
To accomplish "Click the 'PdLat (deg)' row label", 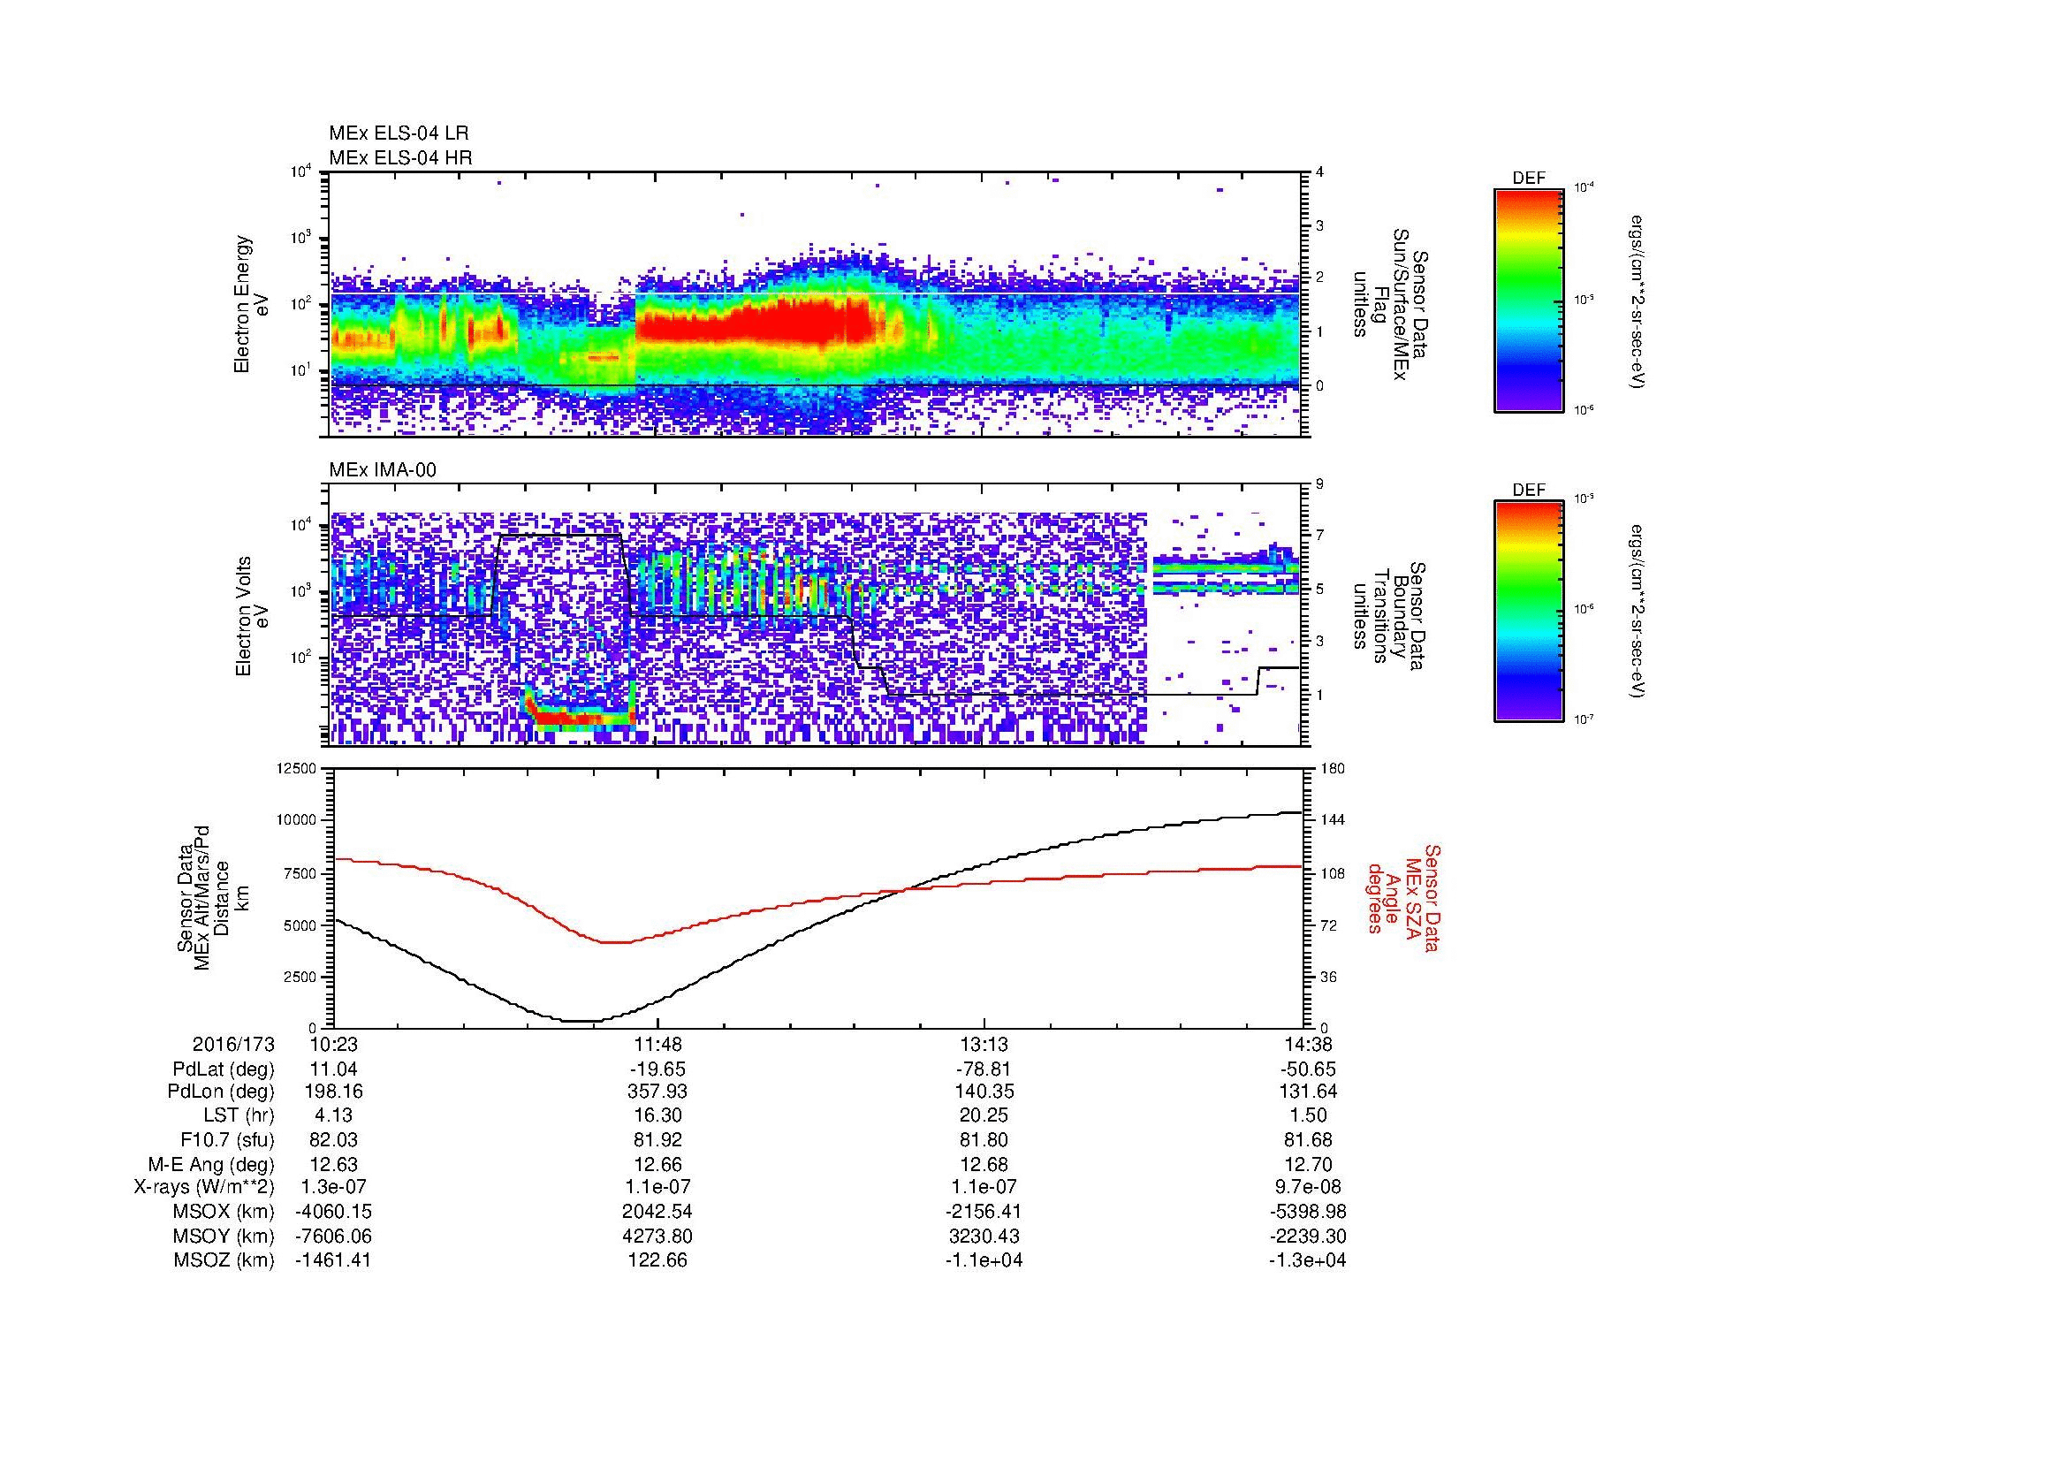I will pyautogui.click(x=224, y=1069).
